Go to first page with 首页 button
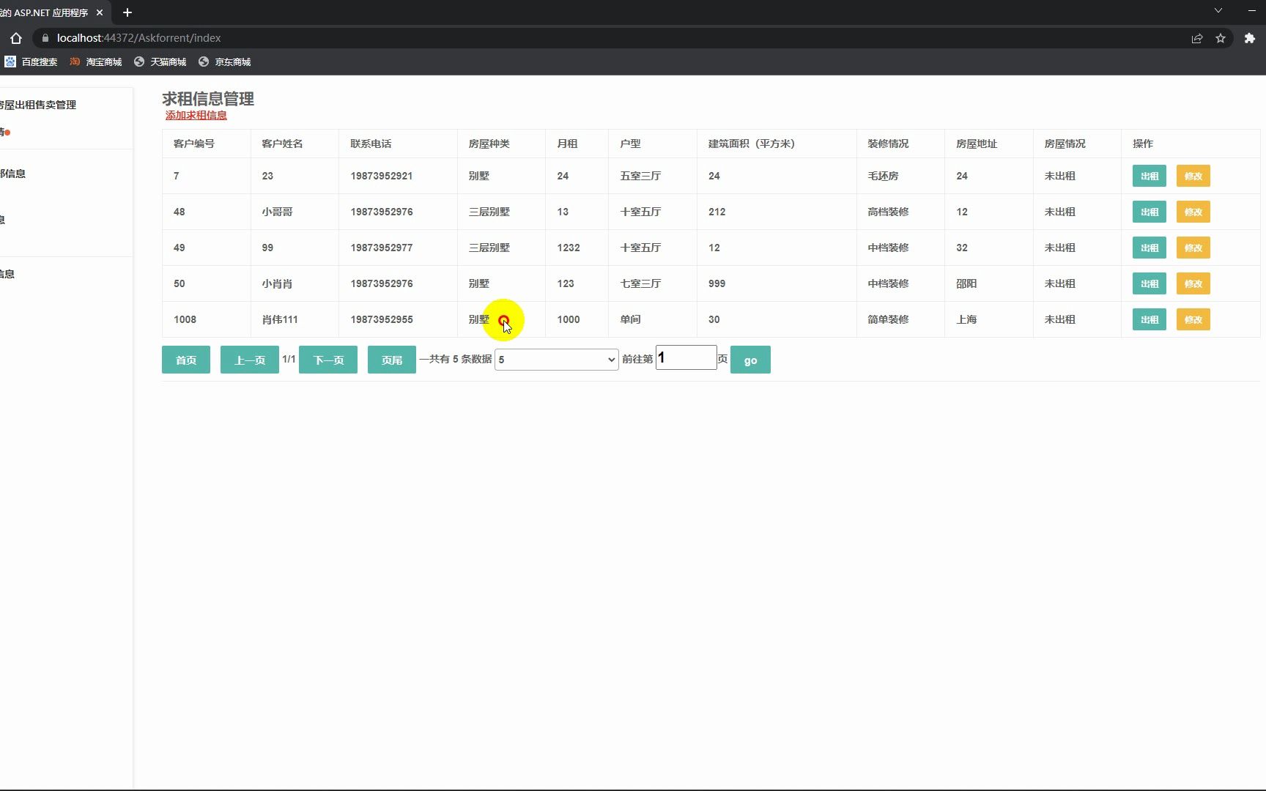The height and width of the screenshot is (791, 1266). pyautogui.click(x=186, y=360)
